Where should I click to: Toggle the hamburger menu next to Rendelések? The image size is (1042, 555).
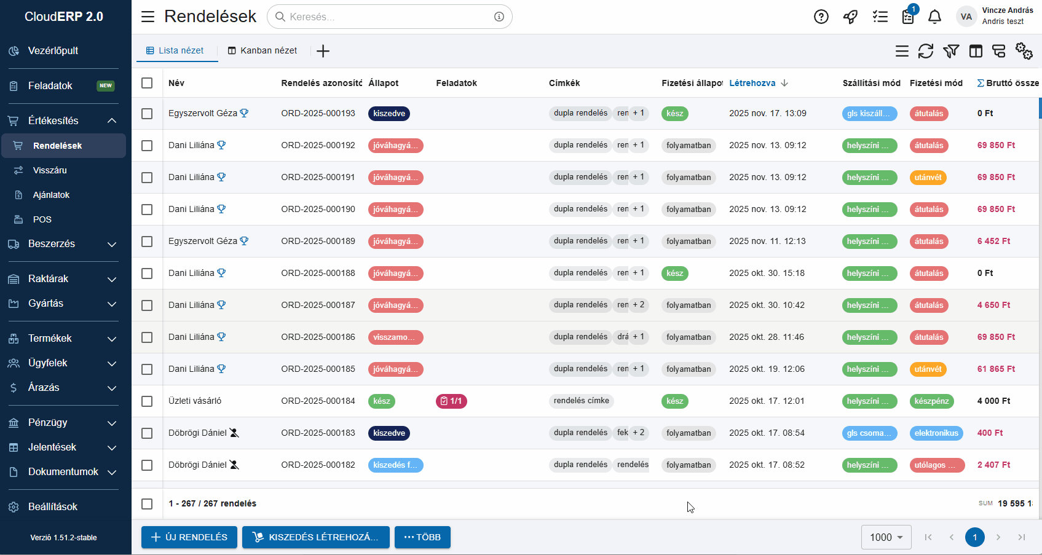click(x=148, y=17)
